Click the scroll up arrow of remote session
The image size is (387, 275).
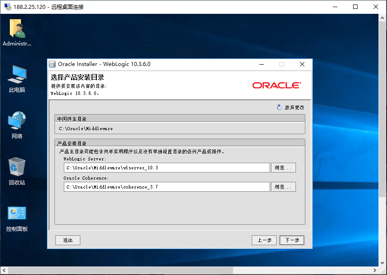[382, 18]
